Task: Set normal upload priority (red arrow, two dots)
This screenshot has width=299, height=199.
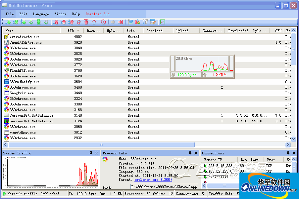Action: (x=64, y=22)
